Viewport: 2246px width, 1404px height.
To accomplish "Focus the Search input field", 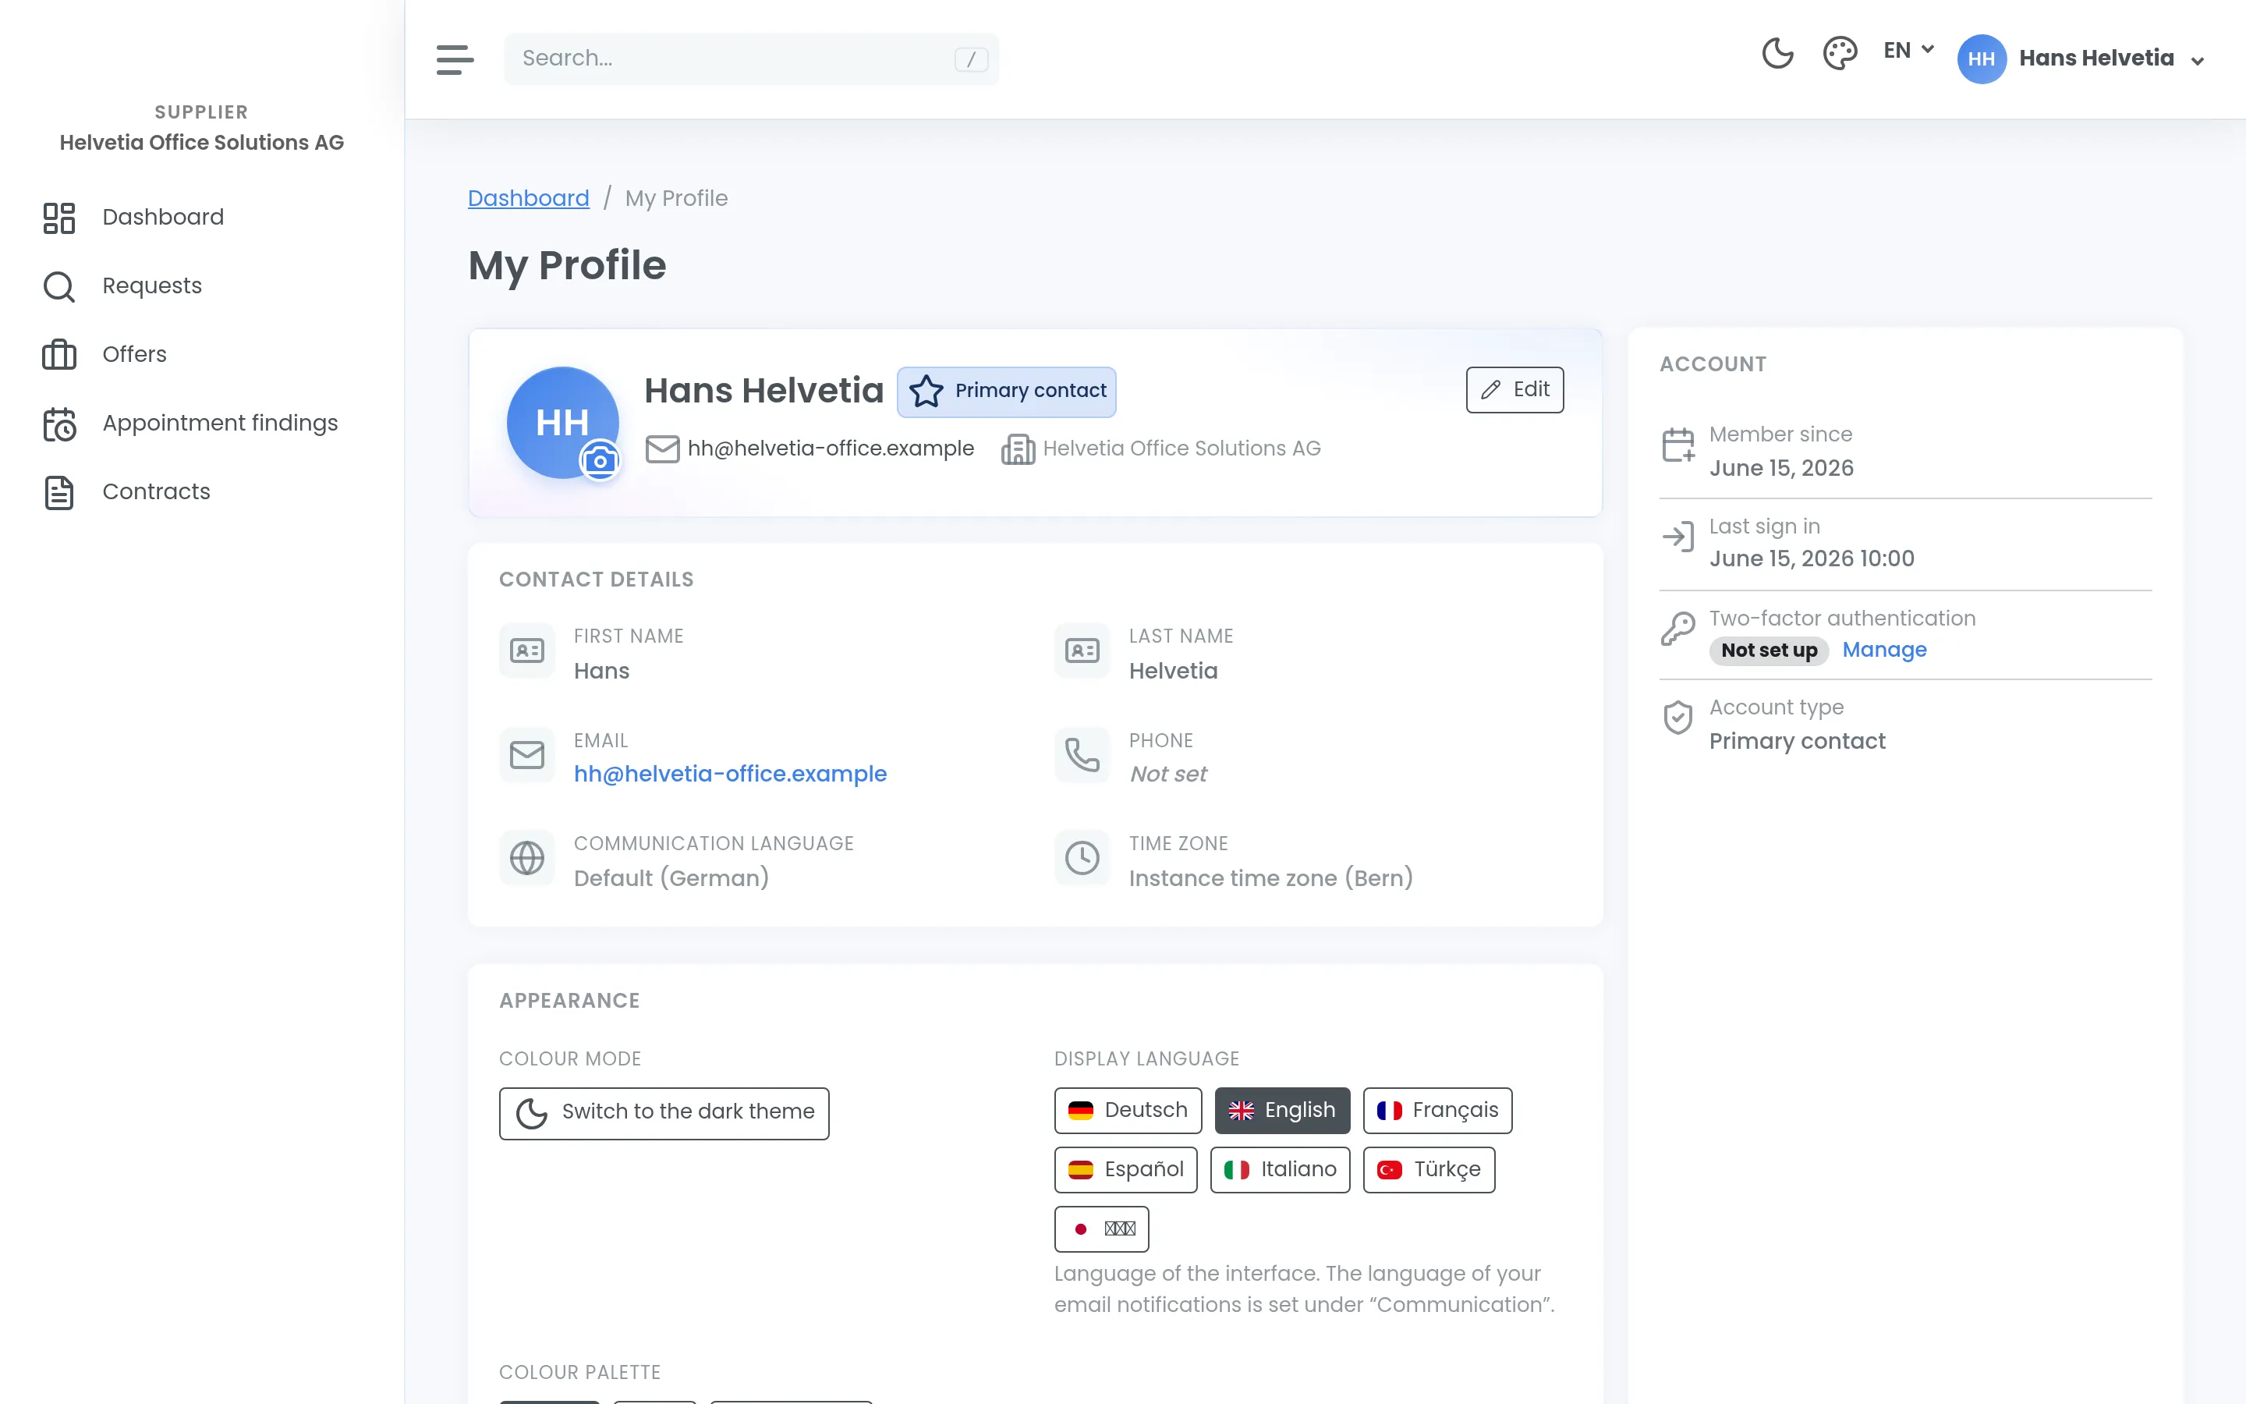I will pyautogui.click(x=751, y=59).
